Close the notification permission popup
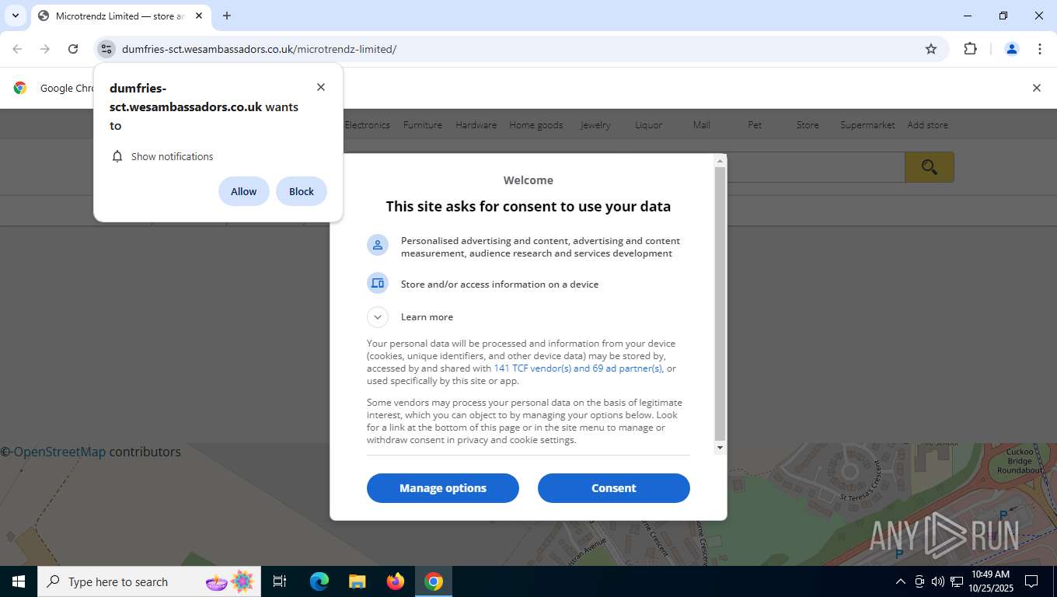This screenshot has width=1057, height=597. (x=321, y=87)
